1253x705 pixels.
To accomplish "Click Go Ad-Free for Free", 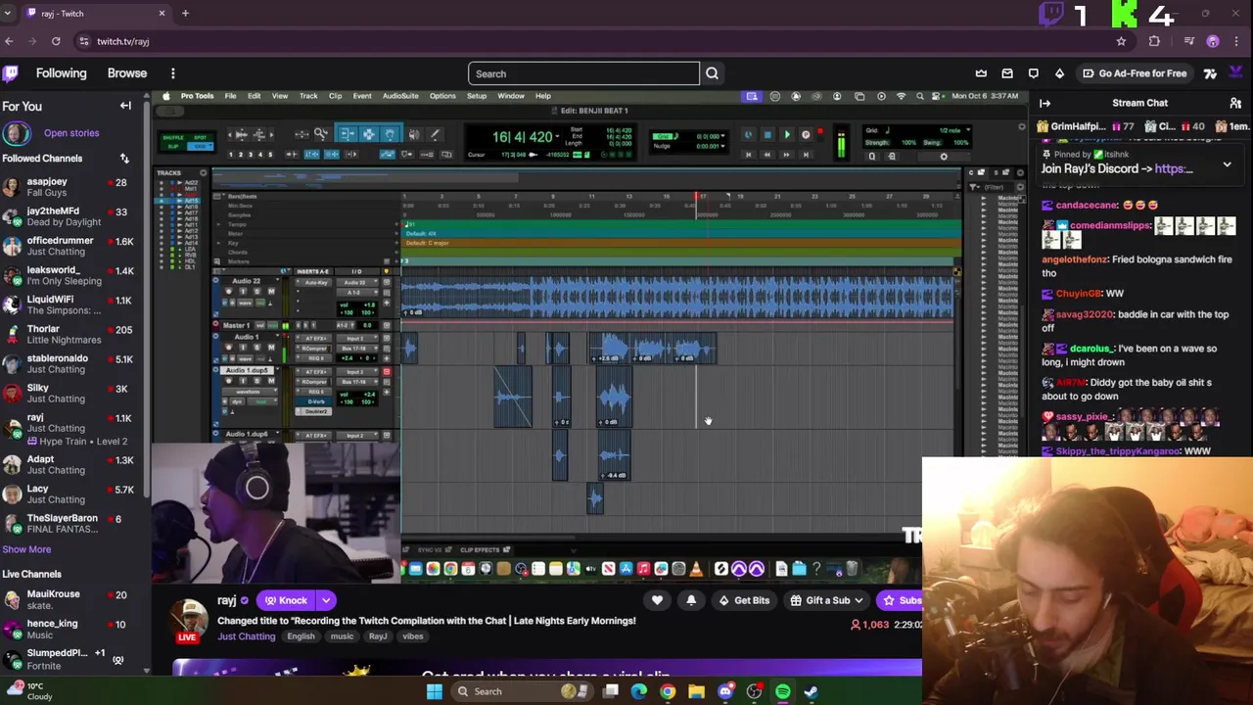I will [1134, 73].
